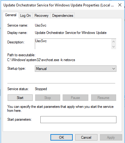This screenshot has height=143, width=125.
Task: Click the Path to executable label
Action: (x=21, y=55)
